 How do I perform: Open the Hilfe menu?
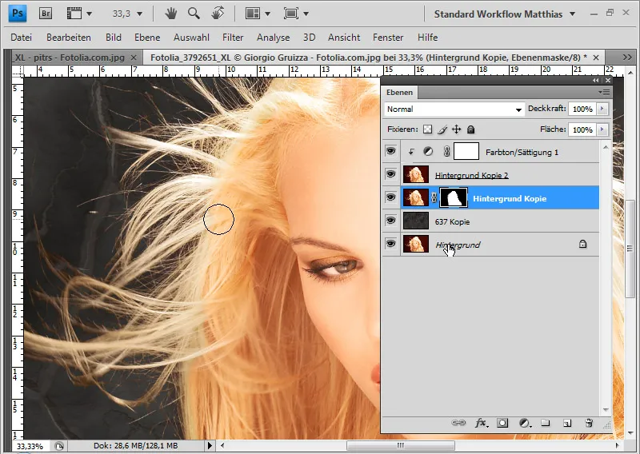click(427, 38)
